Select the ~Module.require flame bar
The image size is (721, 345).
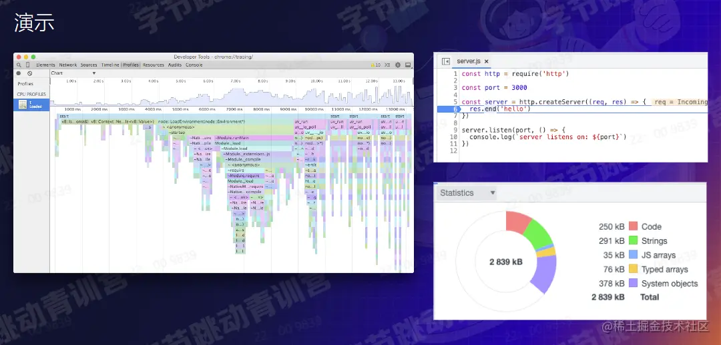click(246, 176)
